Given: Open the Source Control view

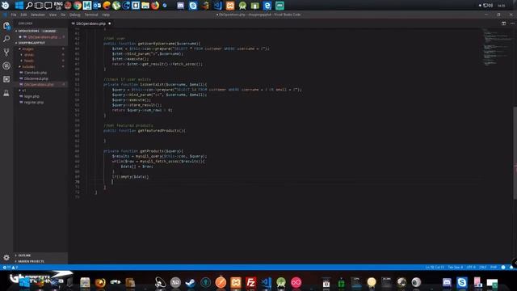Looking at the screenshot, I should (x=6, y=52).
